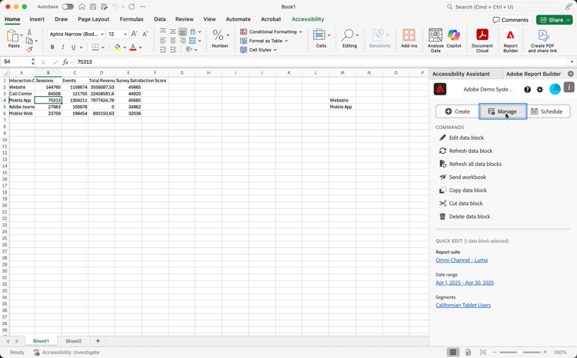Open Report Builder settings gear
The height and width of the screenshot is (358, 577).
pyautogui.click(x=540, y=89)
